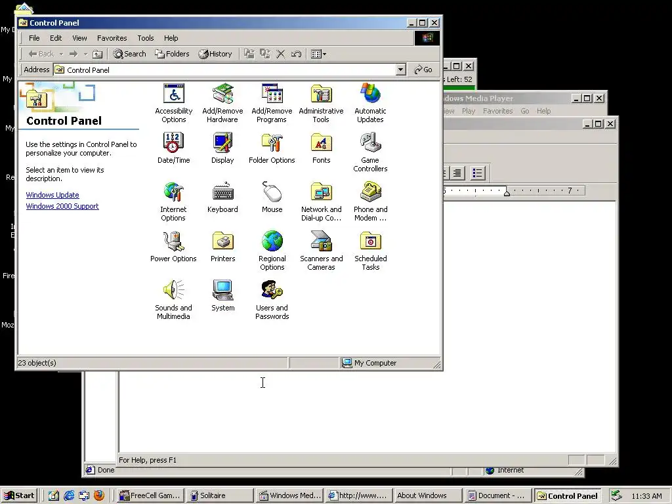Open Internet Options applet
672x504 pixels.
pos(173,201)
